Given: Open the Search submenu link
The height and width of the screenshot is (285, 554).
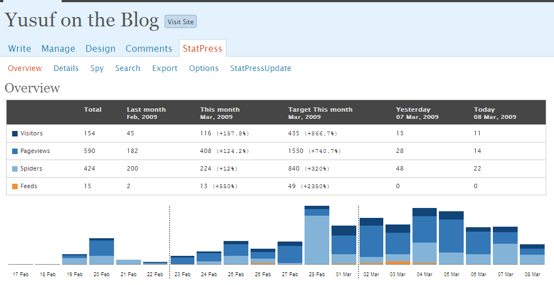Looking at the screenshot, I should [x=128, y=68].
